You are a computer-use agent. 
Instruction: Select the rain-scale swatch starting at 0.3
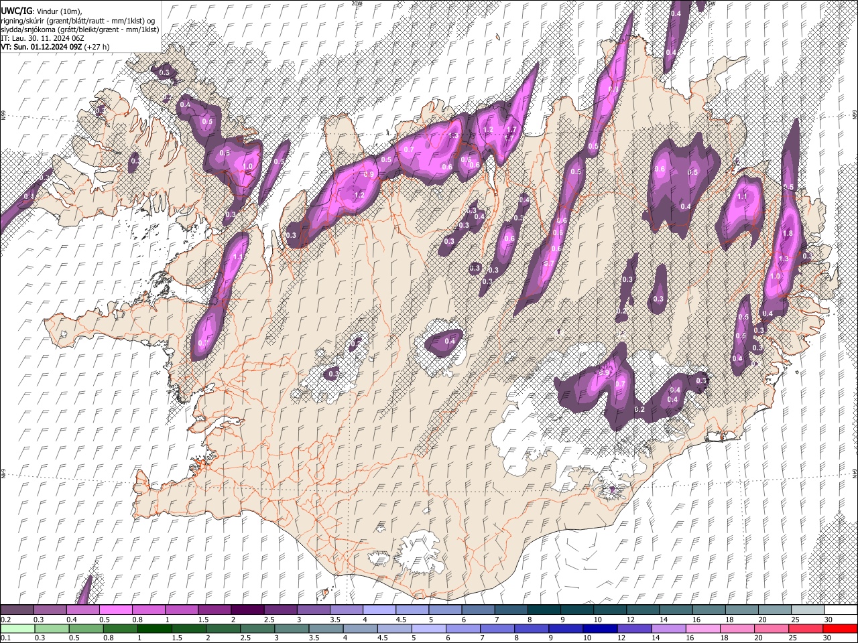point(52,628)
